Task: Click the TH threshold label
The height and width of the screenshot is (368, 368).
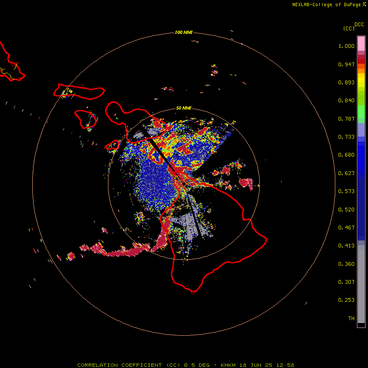Action: (x=351, y=319)
